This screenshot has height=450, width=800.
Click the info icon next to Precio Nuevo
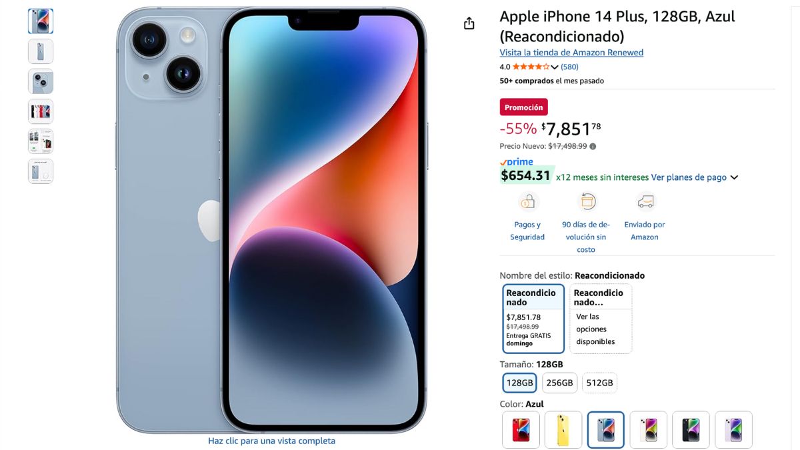(x=593, y=147)
